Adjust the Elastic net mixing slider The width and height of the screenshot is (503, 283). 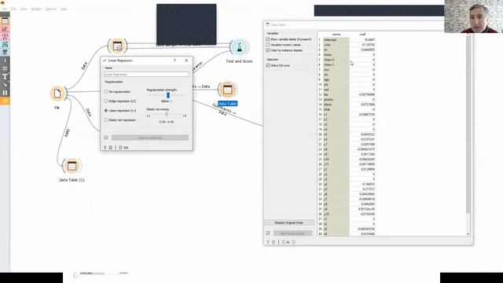167,115
